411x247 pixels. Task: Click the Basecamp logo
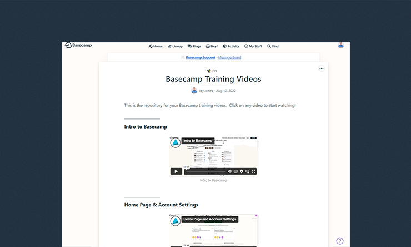point(78,45)
